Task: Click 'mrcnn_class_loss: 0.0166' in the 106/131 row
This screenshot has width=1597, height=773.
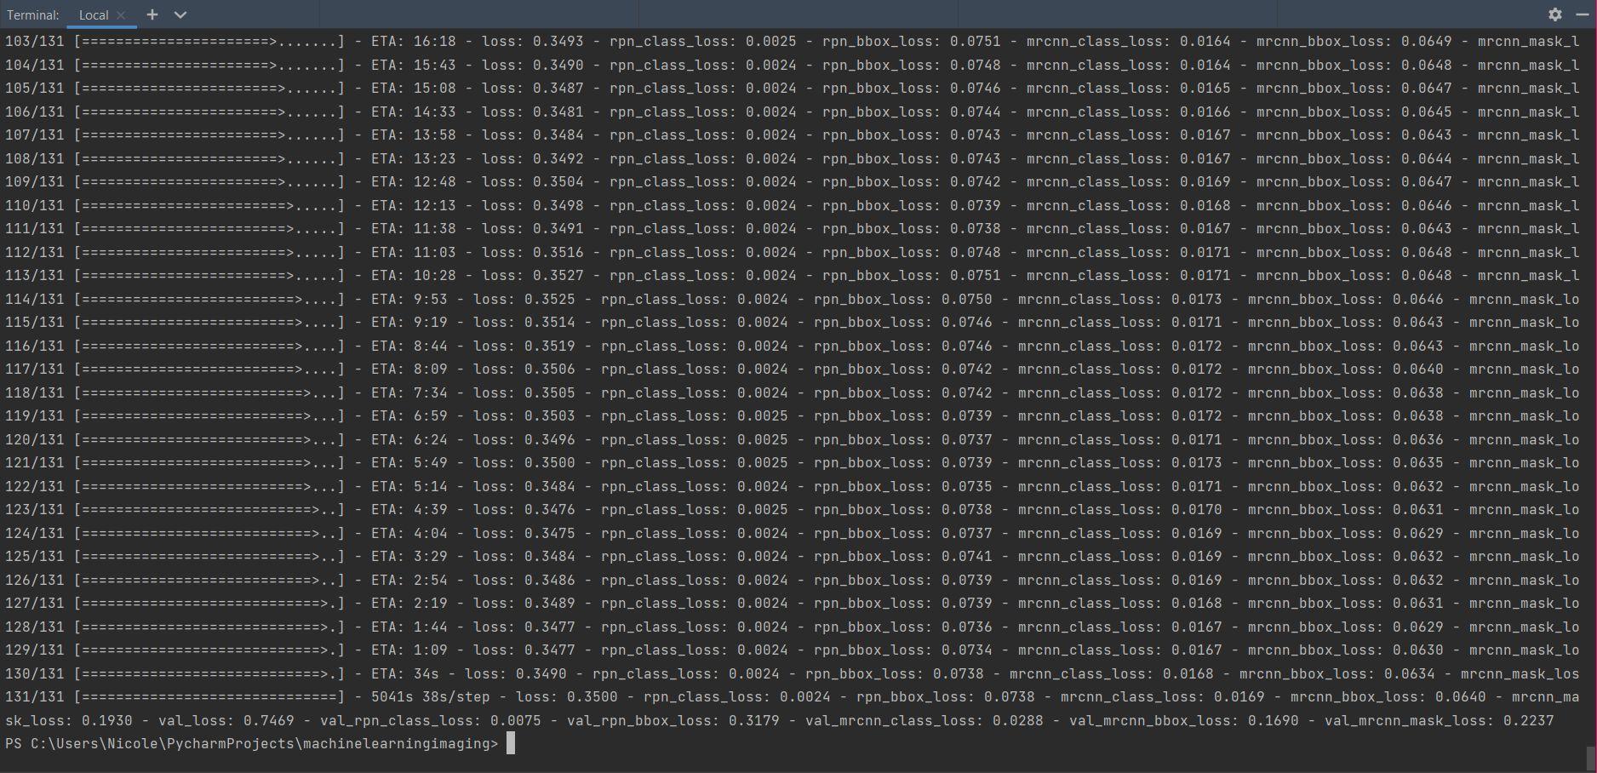Action: click(x=1129, y=112)
